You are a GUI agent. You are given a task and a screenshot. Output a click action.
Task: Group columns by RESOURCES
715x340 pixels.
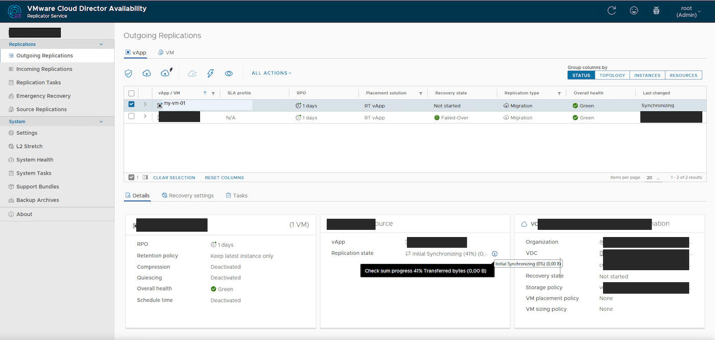point(683,75)
